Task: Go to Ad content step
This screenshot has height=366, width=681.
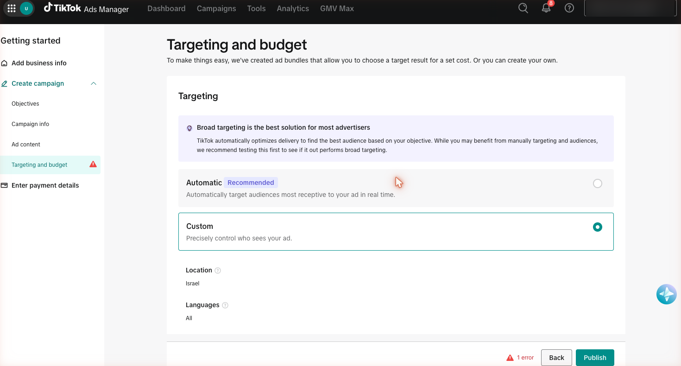Action: point(26,145)
